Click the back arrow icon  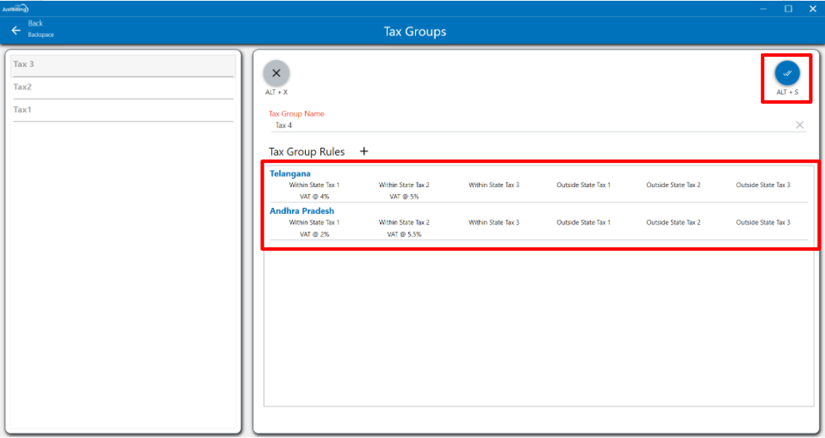pyautogui.click(x=16, y=31)
